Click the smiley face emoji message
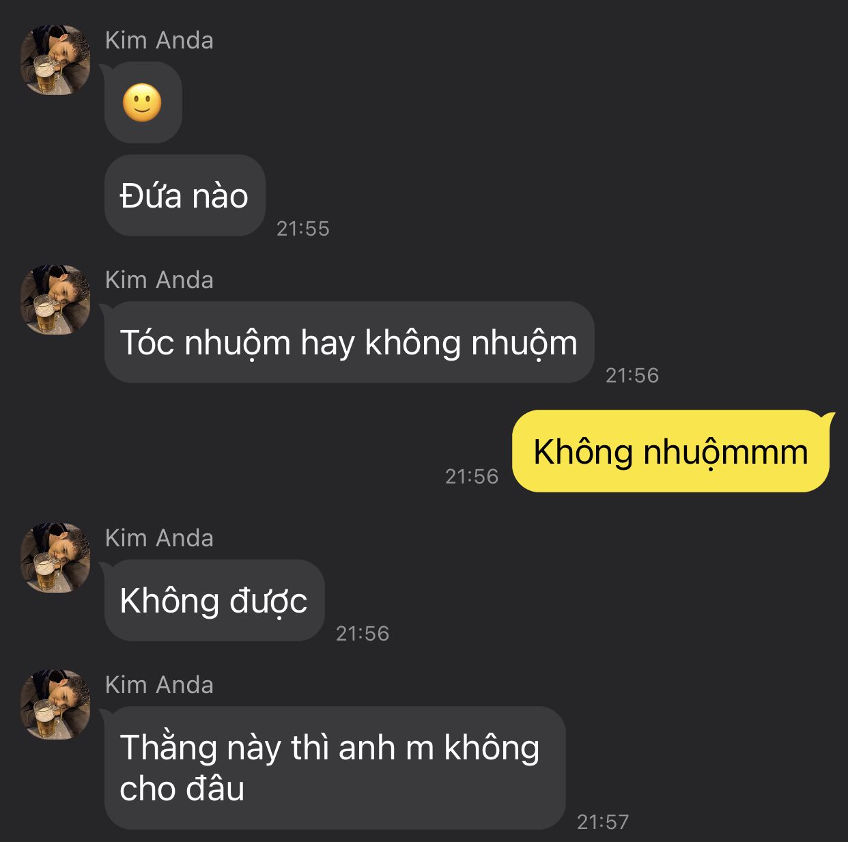 [143, 102]
